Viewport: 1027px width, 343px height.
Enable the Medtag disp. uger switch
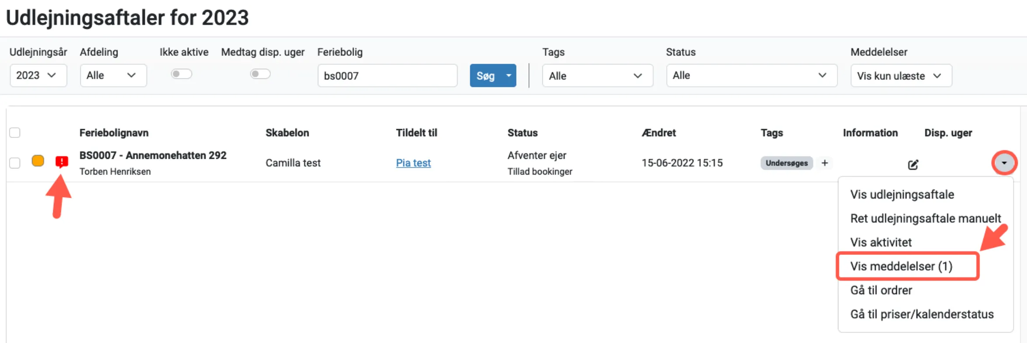260,74
